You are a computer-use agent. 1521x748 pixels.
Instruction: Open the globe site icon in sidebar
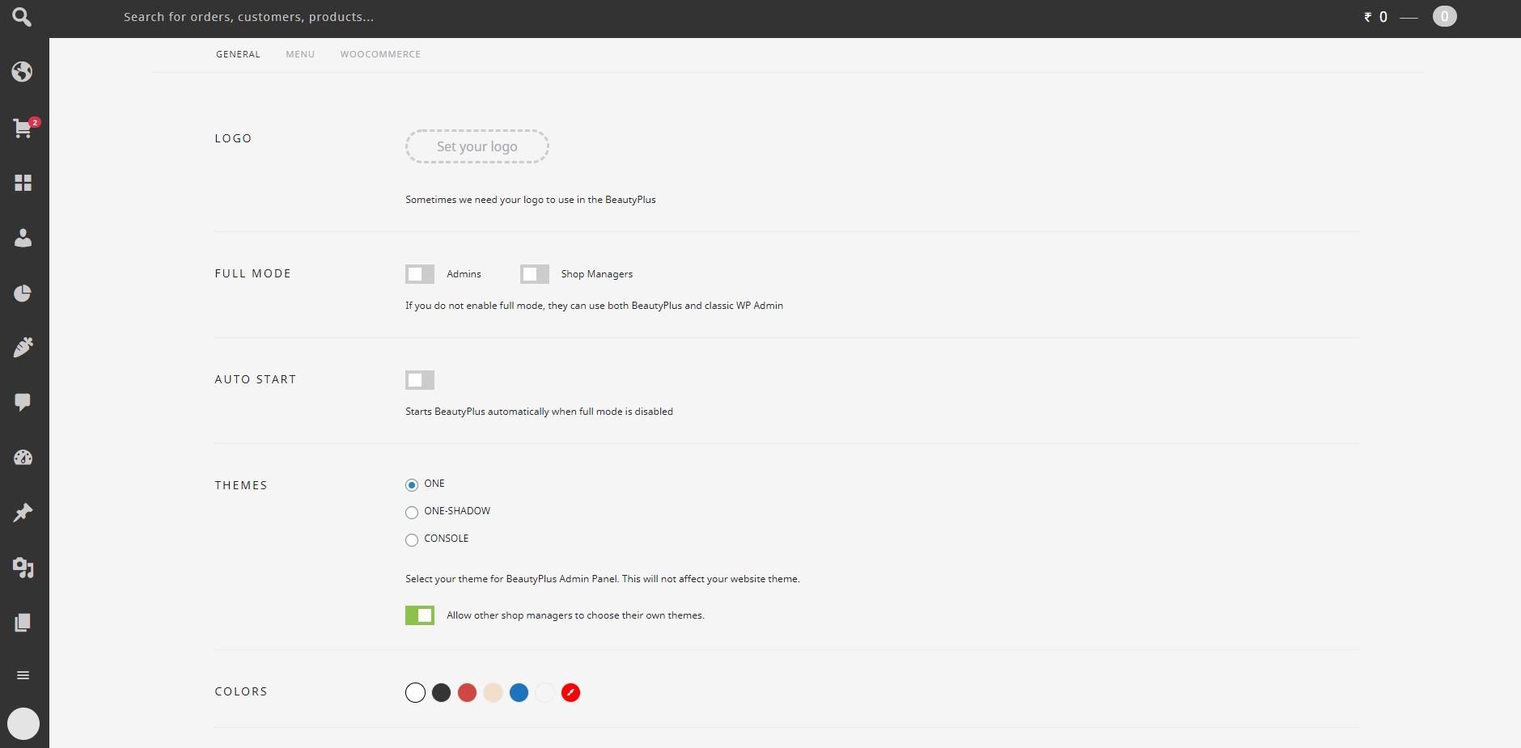[x=23, y=72]
